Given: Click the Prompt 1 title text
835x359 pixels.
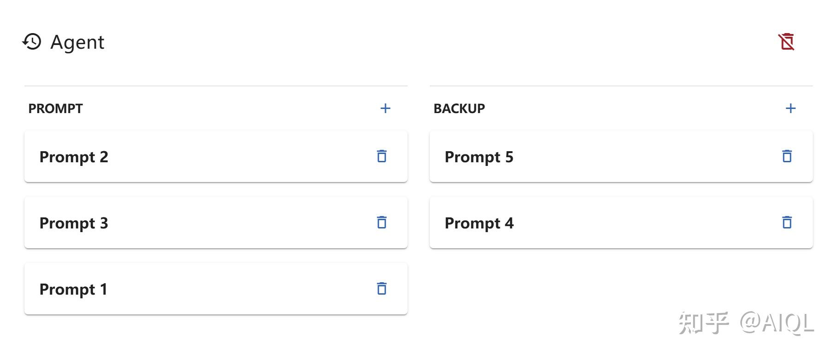Looking at the screenshot, I should (x=73, y=289).
